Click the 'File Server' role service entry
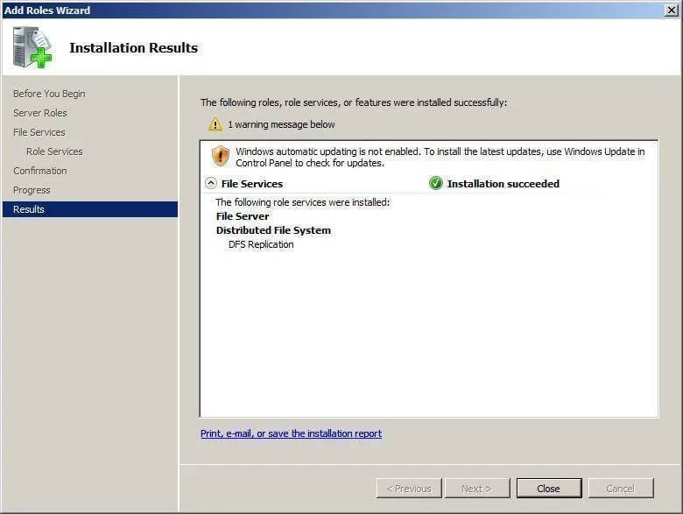The image size is (683, 514). [243, 216]
